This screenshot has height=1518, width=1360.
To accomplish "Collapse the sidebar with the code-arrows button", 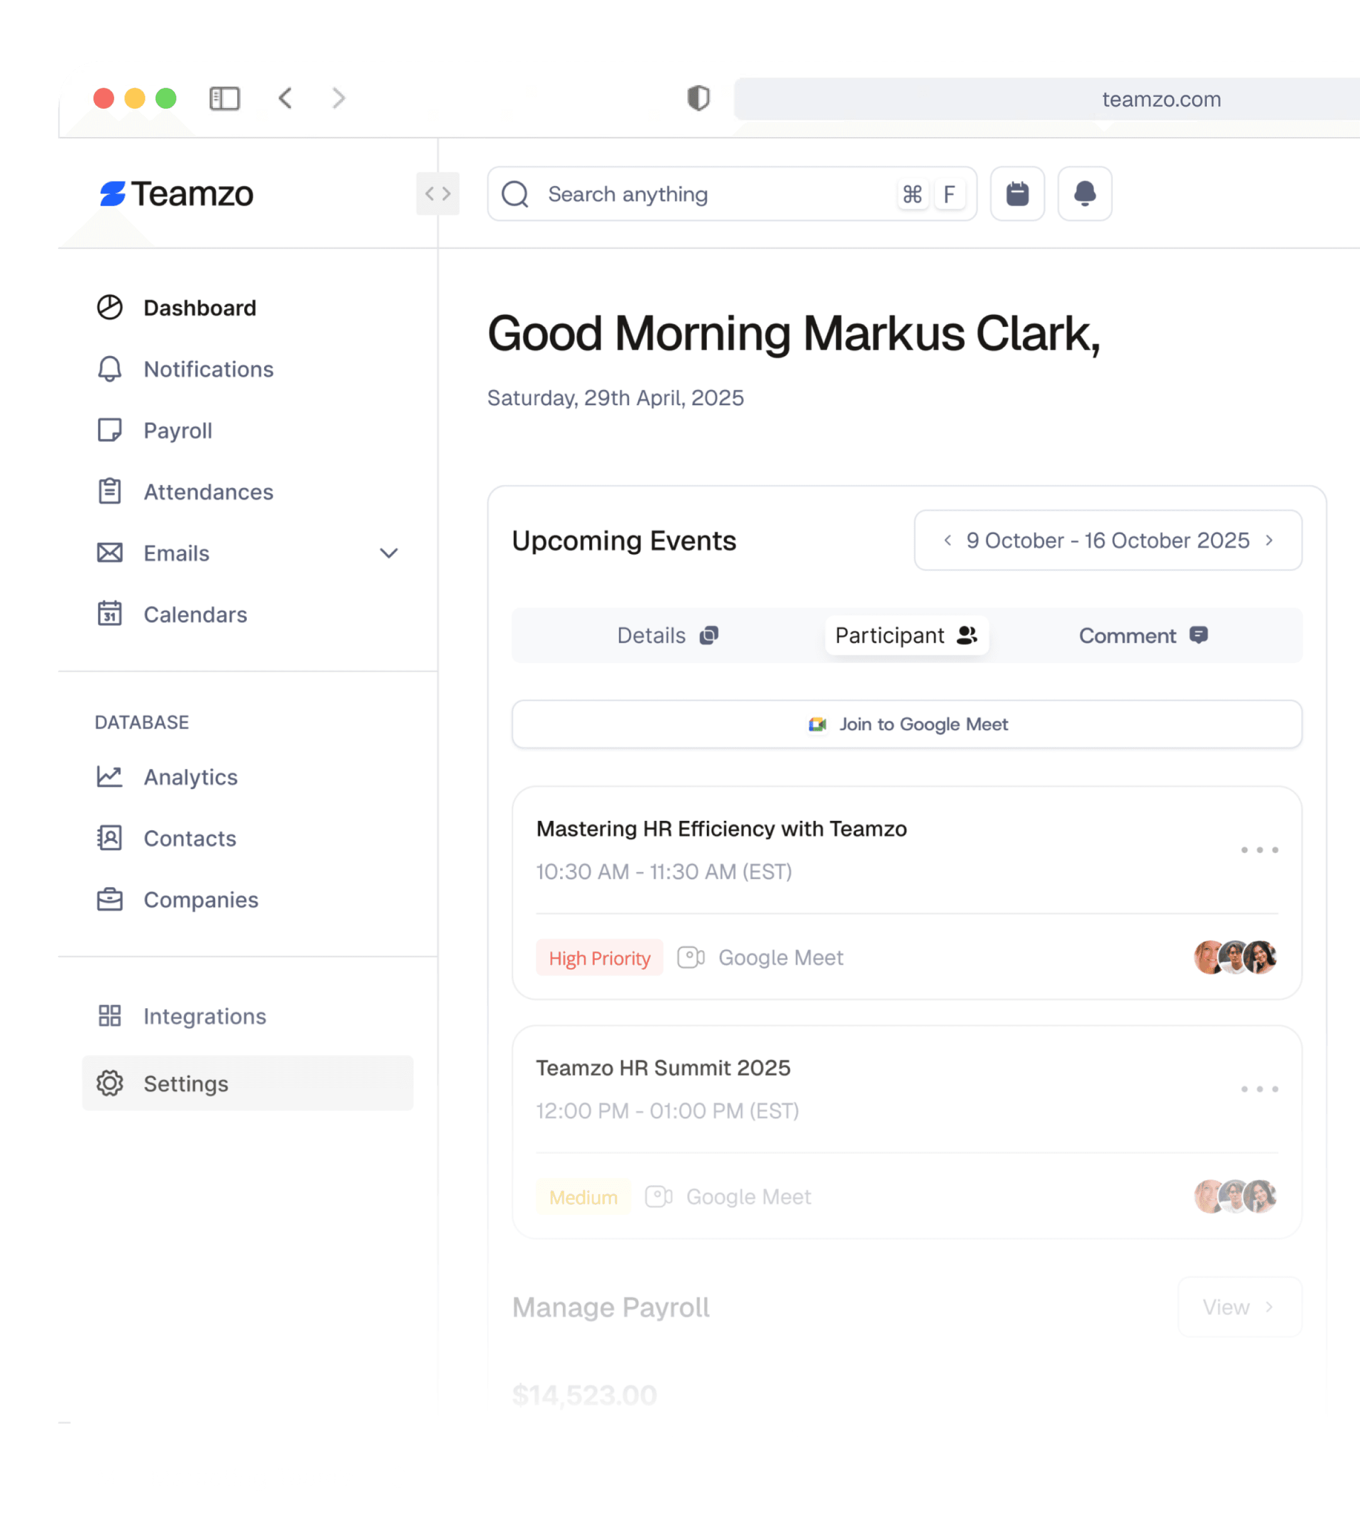I will pyautogui.click(x=438, y=193).
